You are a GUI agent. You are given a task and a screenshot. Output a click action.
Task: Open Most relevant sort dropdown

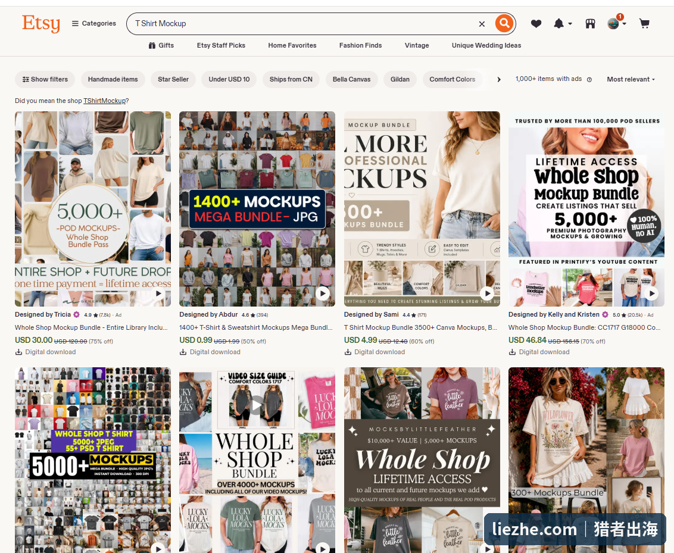click(631, 79)
